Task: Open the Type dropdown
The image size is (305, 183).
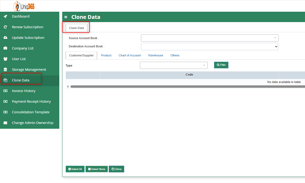Action: (174, 65)
